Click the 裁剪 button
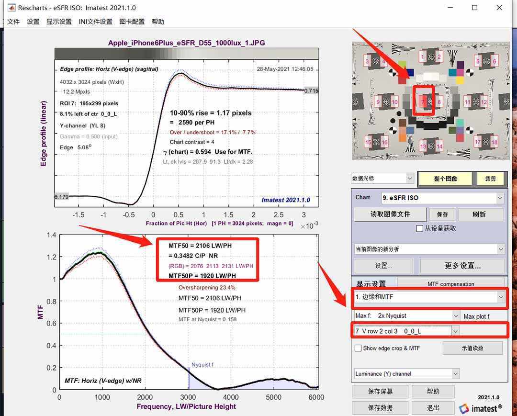The width and height of the screenshot is (517, 416). click(x=490, y=179)
